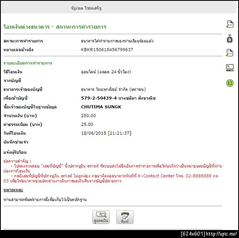
Task: Open the baht money bag sidebar icon
Action: coord(230,38)
